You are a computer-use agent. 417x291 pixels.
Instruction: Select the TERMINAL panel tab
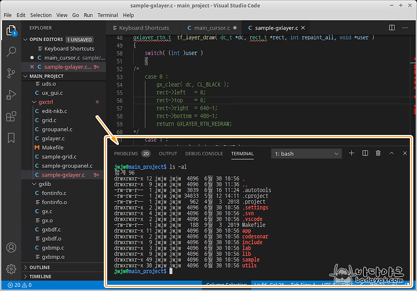(x=242, y=154)
